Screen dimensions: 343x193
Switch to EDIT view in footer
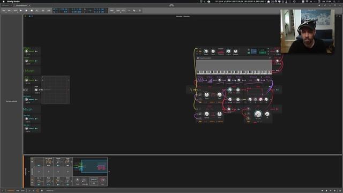click(x=23, y=191)
